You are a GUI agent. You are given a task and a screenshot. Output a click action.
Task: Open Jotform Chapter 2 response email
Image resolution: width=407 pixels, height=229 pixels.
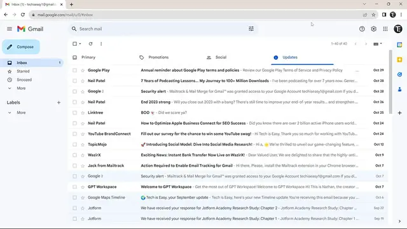pyautogui.click(x=228, y=208)
